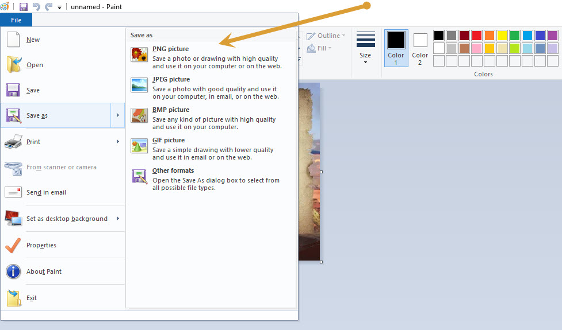Pick the orange color swatch

490,36
